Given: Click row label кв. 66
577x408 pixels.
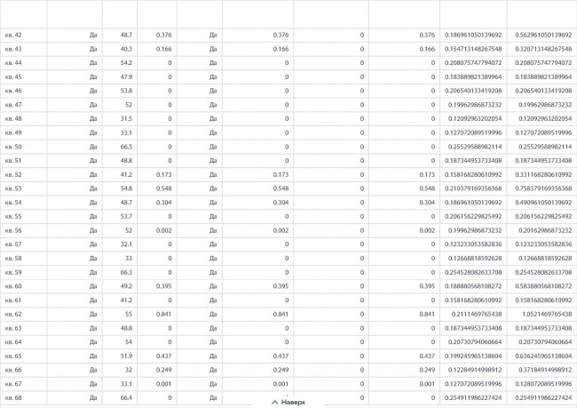Looking at the screenshot, I should tap(13, 370).
